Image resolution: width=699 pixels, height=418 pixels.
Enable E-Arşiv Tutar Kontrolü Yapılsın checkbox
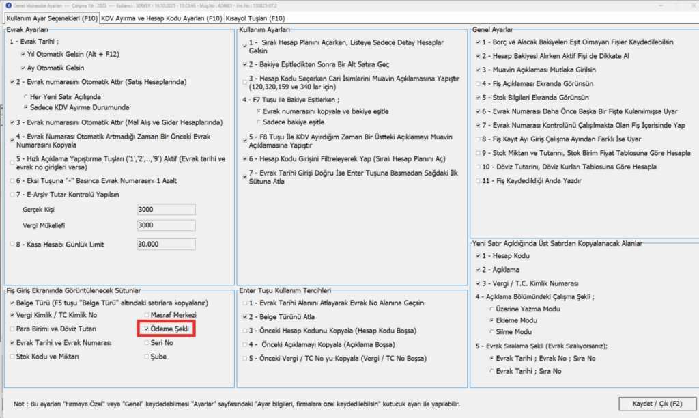(x=12, y=195)
